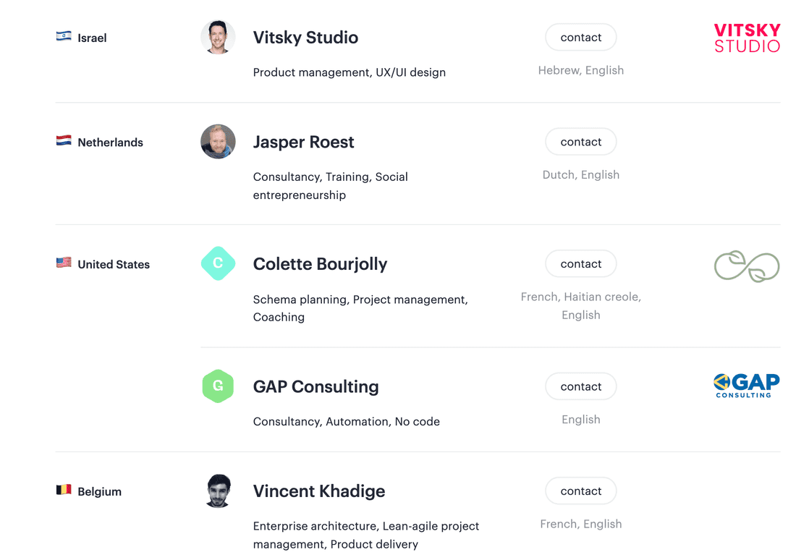Screen dimensions: 796x560
Task: Open the Vitsky Studio name heading
Action: [305, 38]
